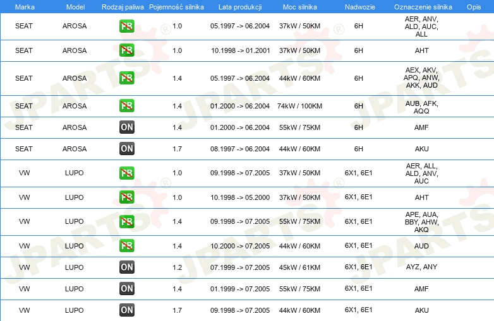This screenshot has height=321, width=494.
Task: Click the Opis column header
Action: tap(474, 7)
